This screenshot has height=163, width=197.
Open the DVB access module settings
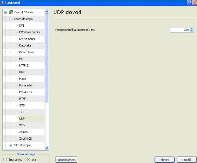click(22, 26)
